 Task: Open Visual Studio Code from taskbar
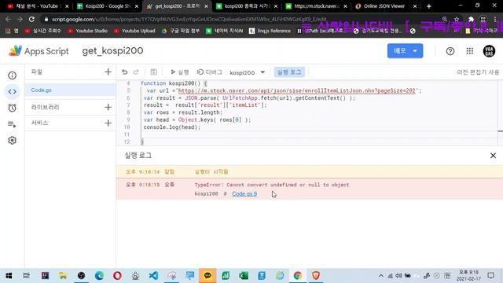153,276
